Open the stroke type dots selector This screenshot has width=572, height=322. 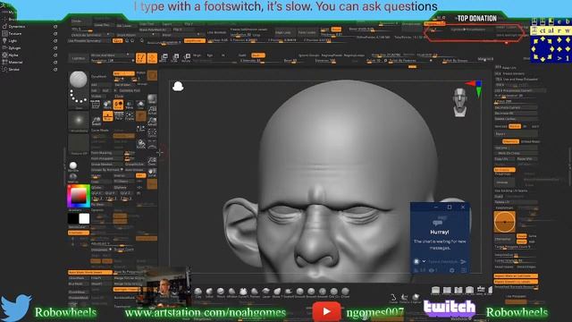[79, 97]
